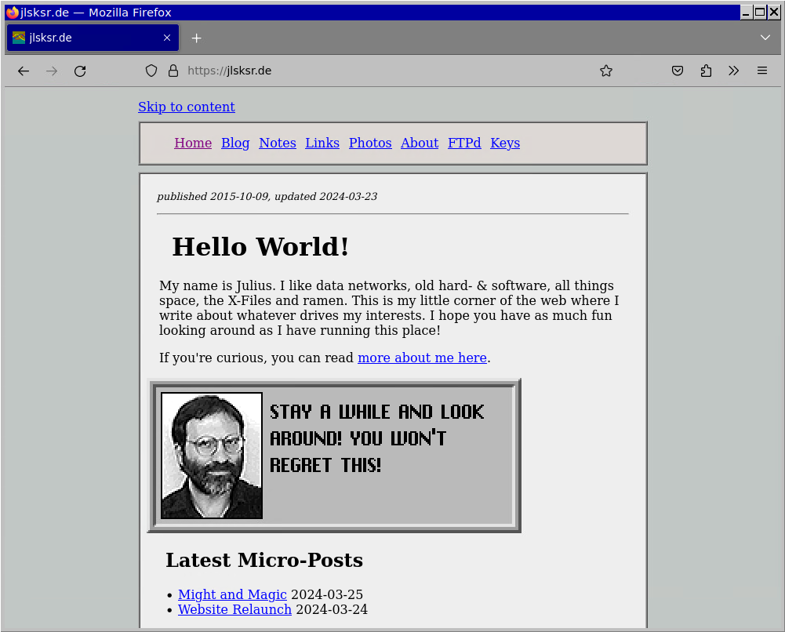Open the list all tabs dropdown arrow
The width and height of the screenshot is (785, 632).
pyautogui.click(x=765, y=38)
